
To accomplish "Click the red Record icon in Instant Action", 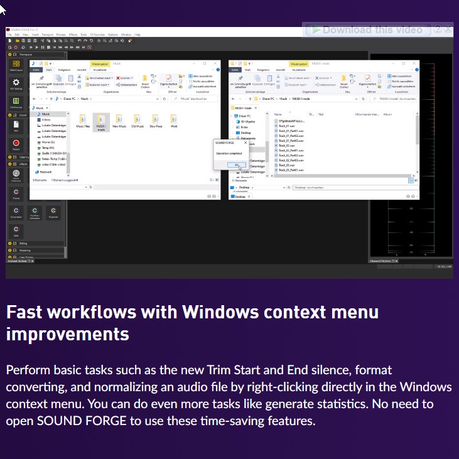I will (16, 144).
